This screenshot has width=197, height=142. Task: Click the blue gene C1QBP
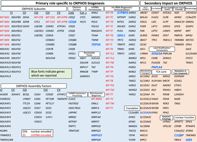(x=179, y=135)
